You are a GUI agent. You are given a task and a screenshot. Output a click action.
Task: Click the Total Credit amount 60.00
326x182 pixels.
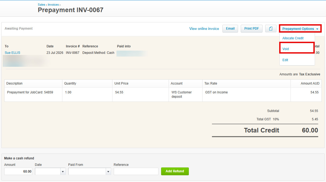tap(310, 130)
